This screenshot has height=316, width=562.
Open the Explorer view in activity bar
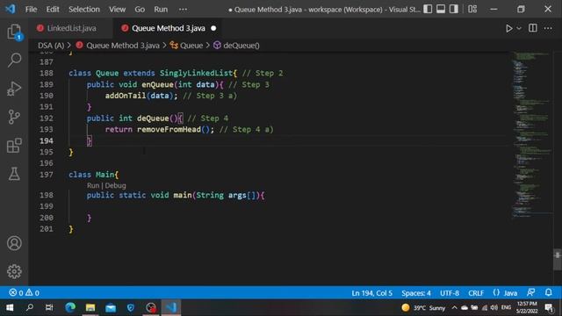coord(14,32)
